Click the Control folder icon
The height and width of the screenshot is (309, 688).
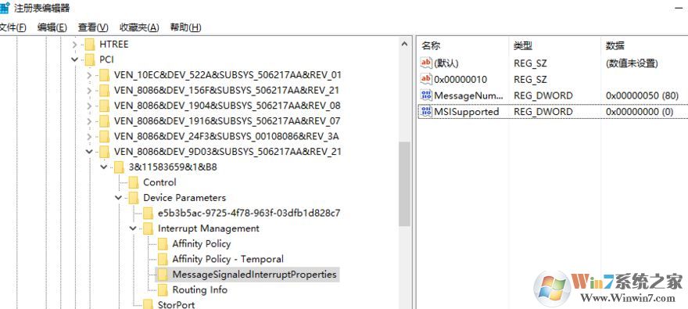(x=134, y=182)
